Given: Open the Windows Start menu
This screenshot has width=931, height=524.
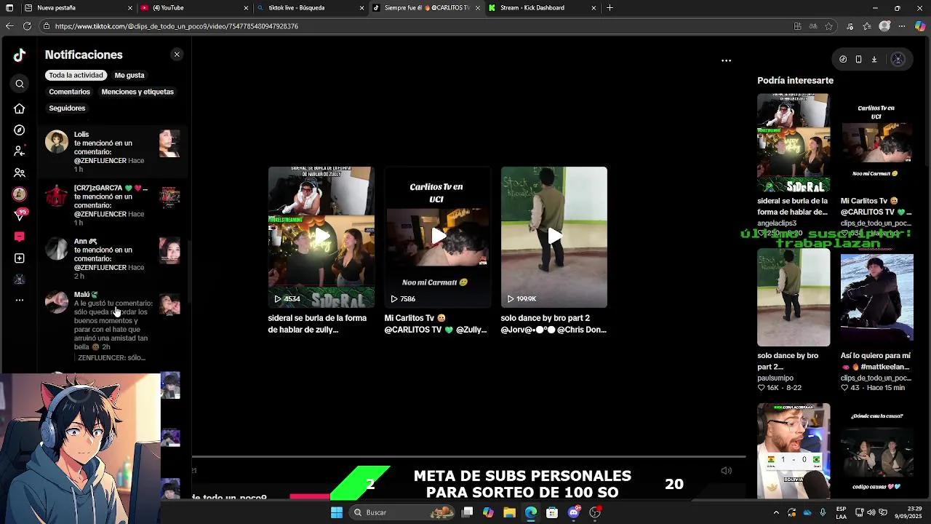Looking at the screenshot, I should (337, 512).
